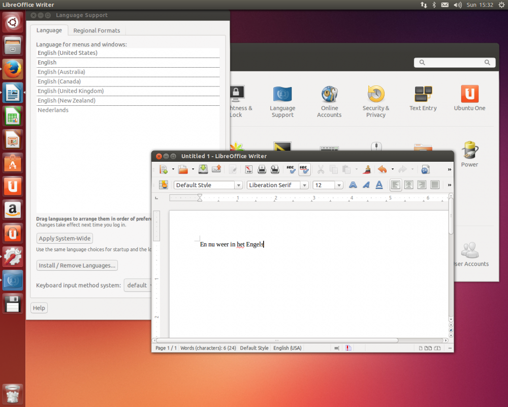This screenshot has width=508, height=407.
Task: Set paragraph alignment to justified
Action: point(435,185)
